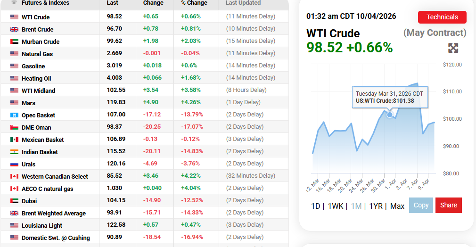Click the UAE flag icon beside Murban Crude
Viewport: 476px width, 247px height.
[x=14, y=41]
